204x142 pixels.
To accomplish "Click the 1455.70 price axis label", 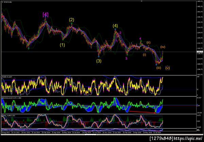I will point(200,6).
